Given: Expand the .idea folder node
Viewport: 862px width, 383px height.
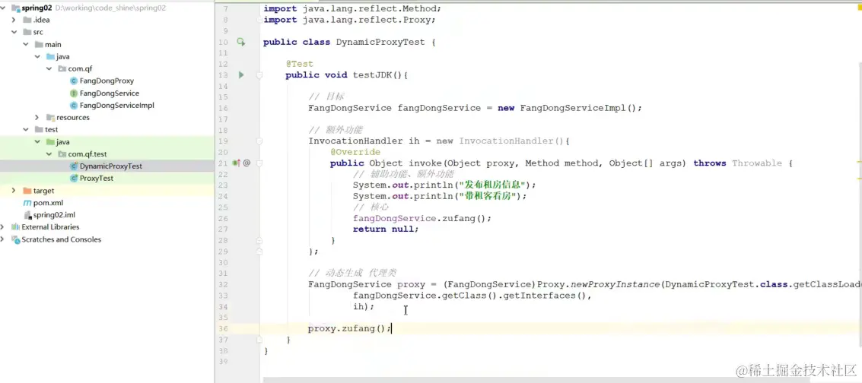Looking at the screenshot, I should click(14, 20).
